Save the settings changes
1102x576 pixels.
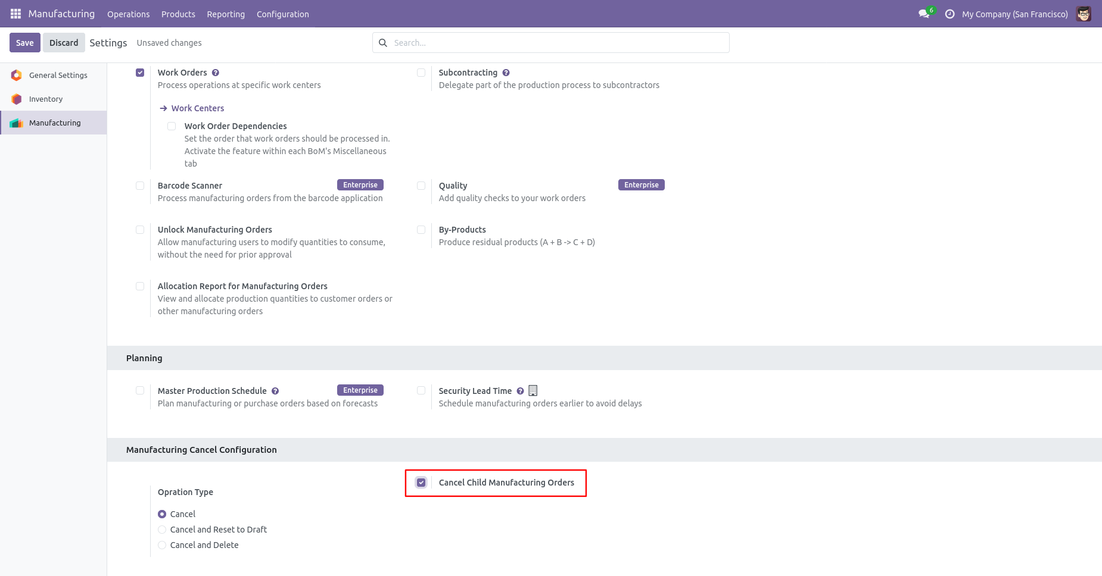coord(25,43)
